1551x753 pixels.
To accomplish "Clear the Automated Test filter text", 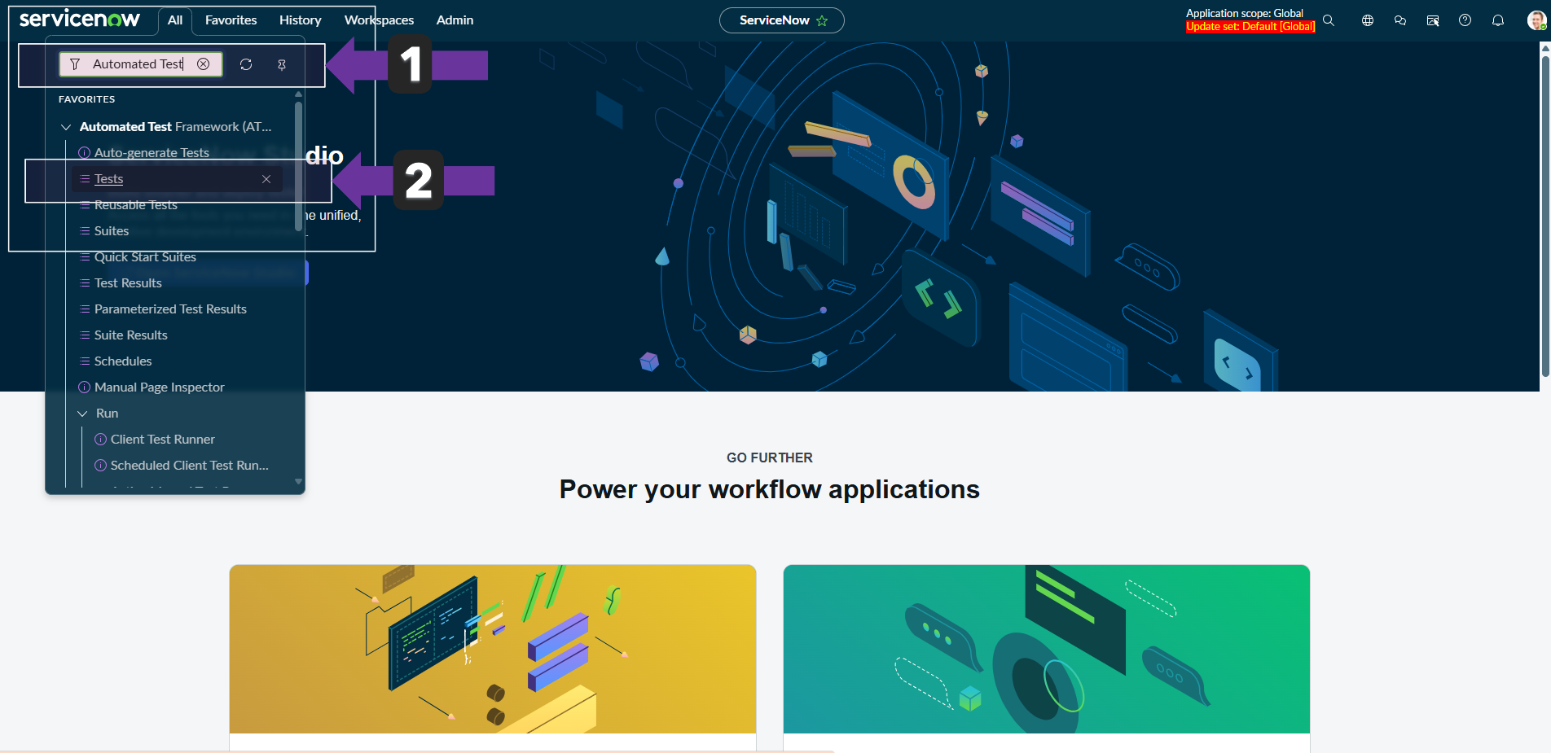I will [x=204, y=64].
